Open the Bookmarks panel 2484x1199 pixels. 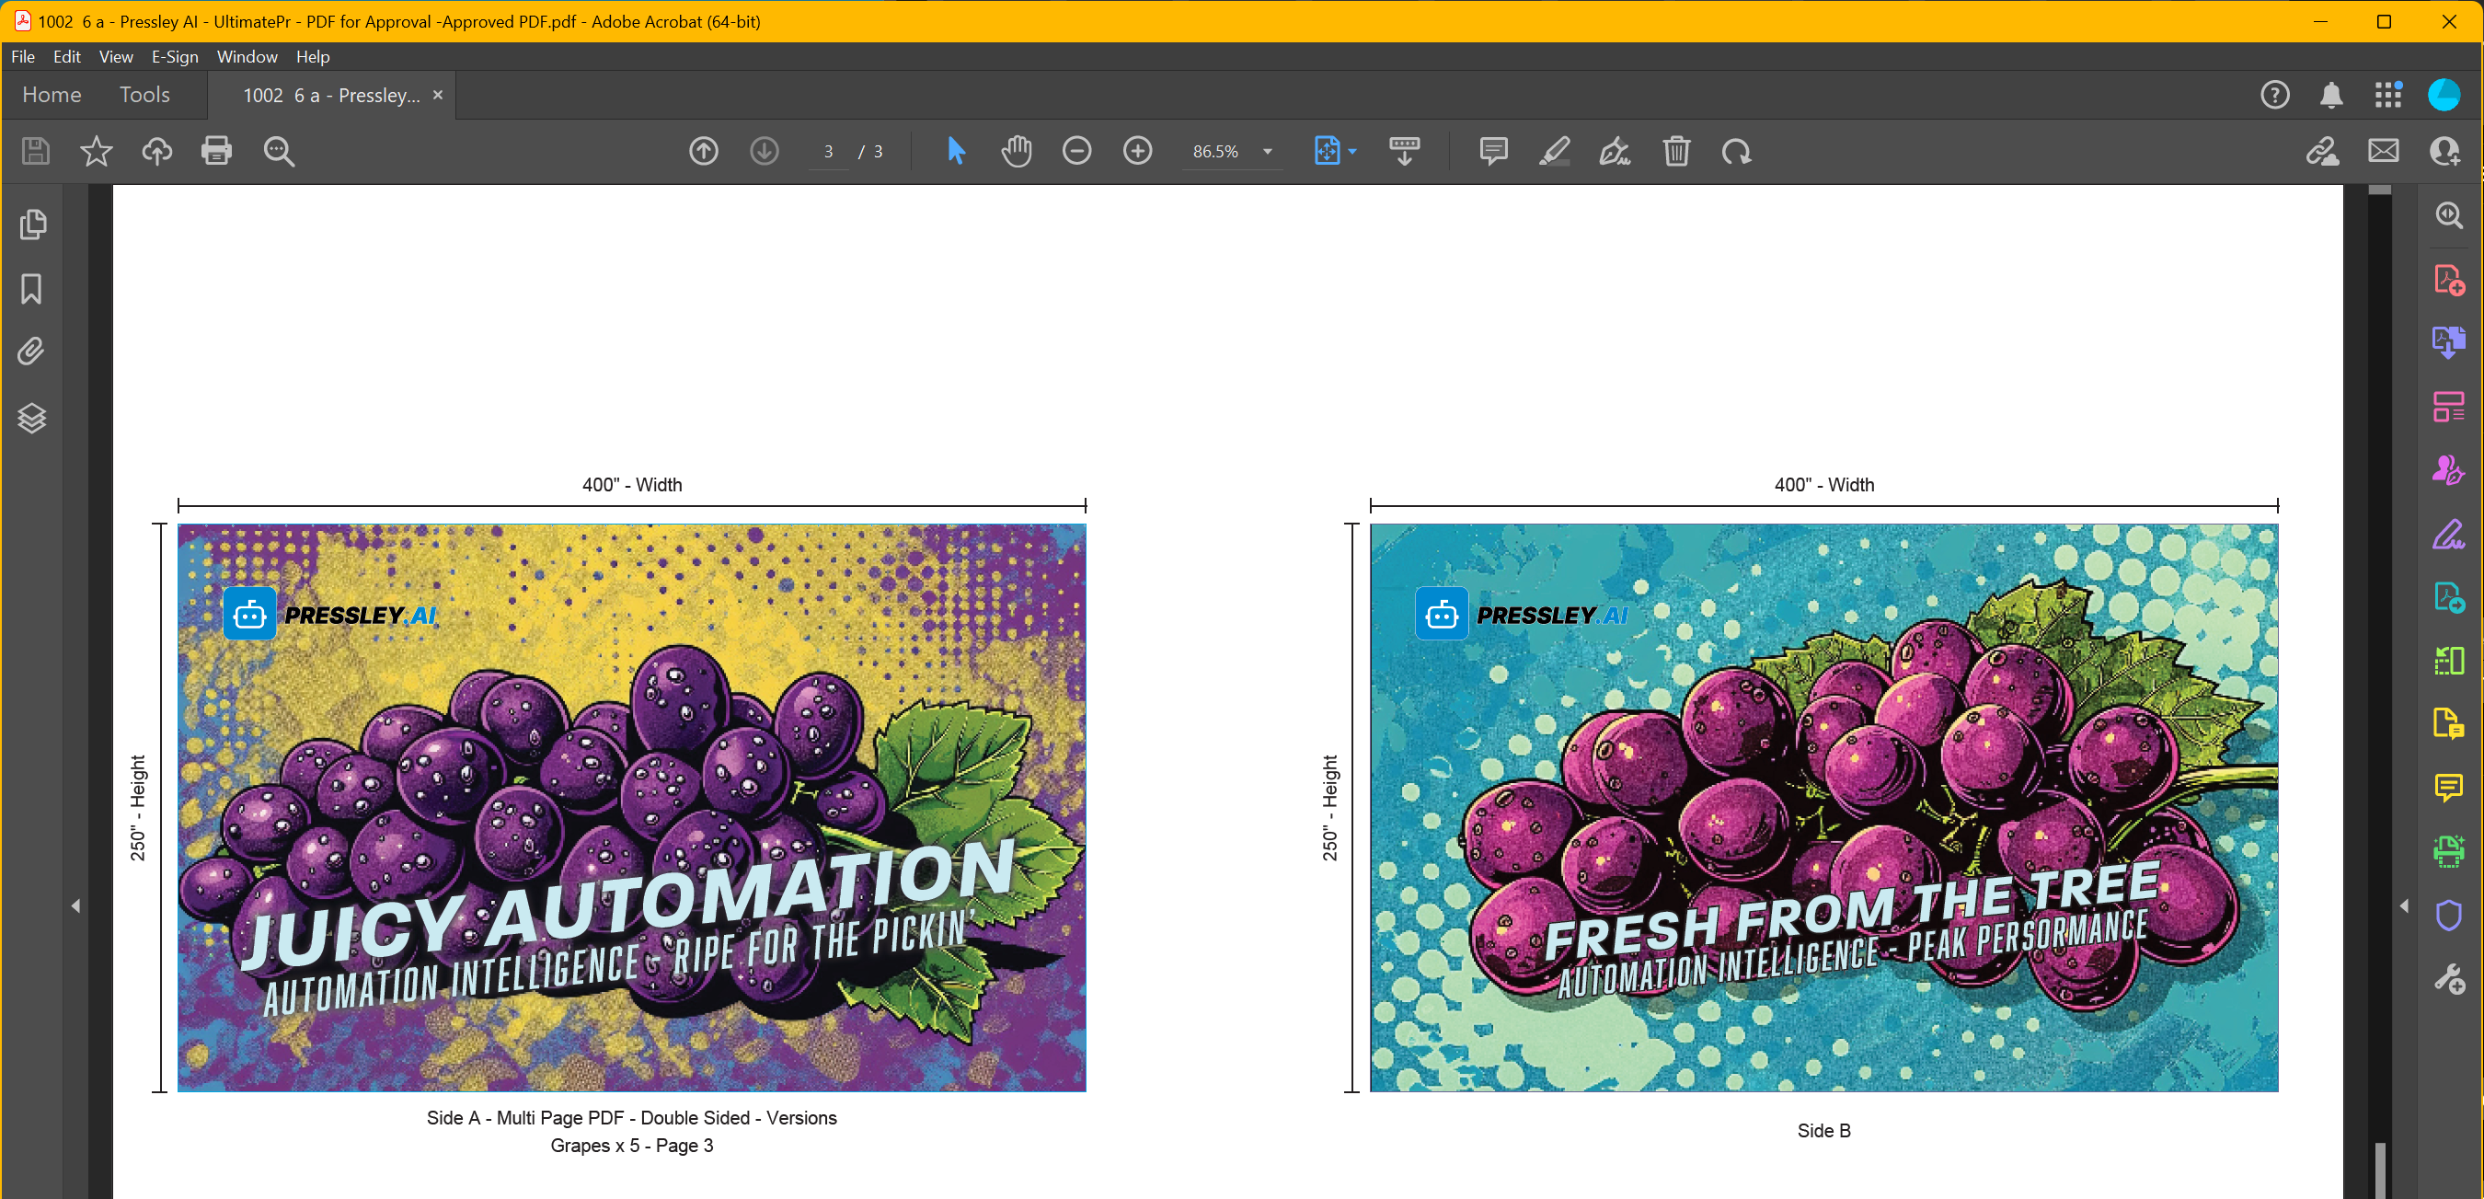pyautogui.click(x=32, y=288)
